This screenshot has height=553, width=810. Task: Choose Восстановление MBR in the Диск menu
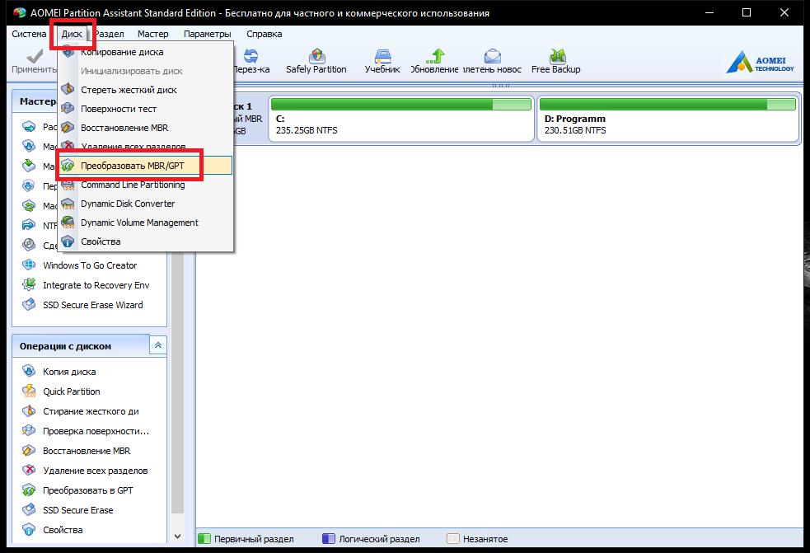(145, 128)
